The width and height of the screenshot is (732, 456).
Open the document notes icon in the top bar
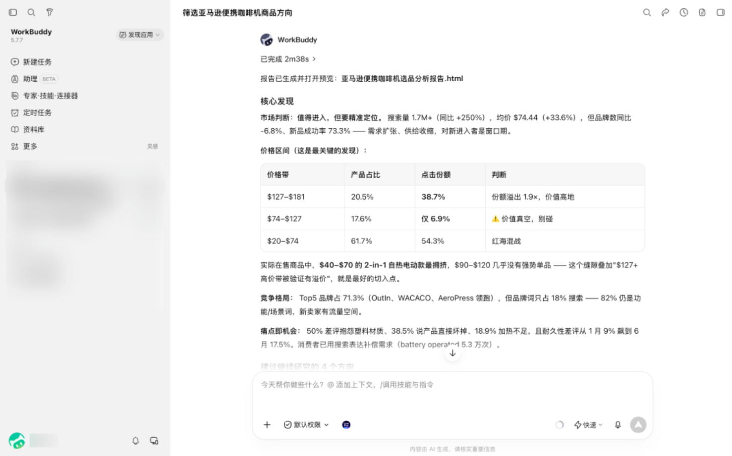point(702,12)
